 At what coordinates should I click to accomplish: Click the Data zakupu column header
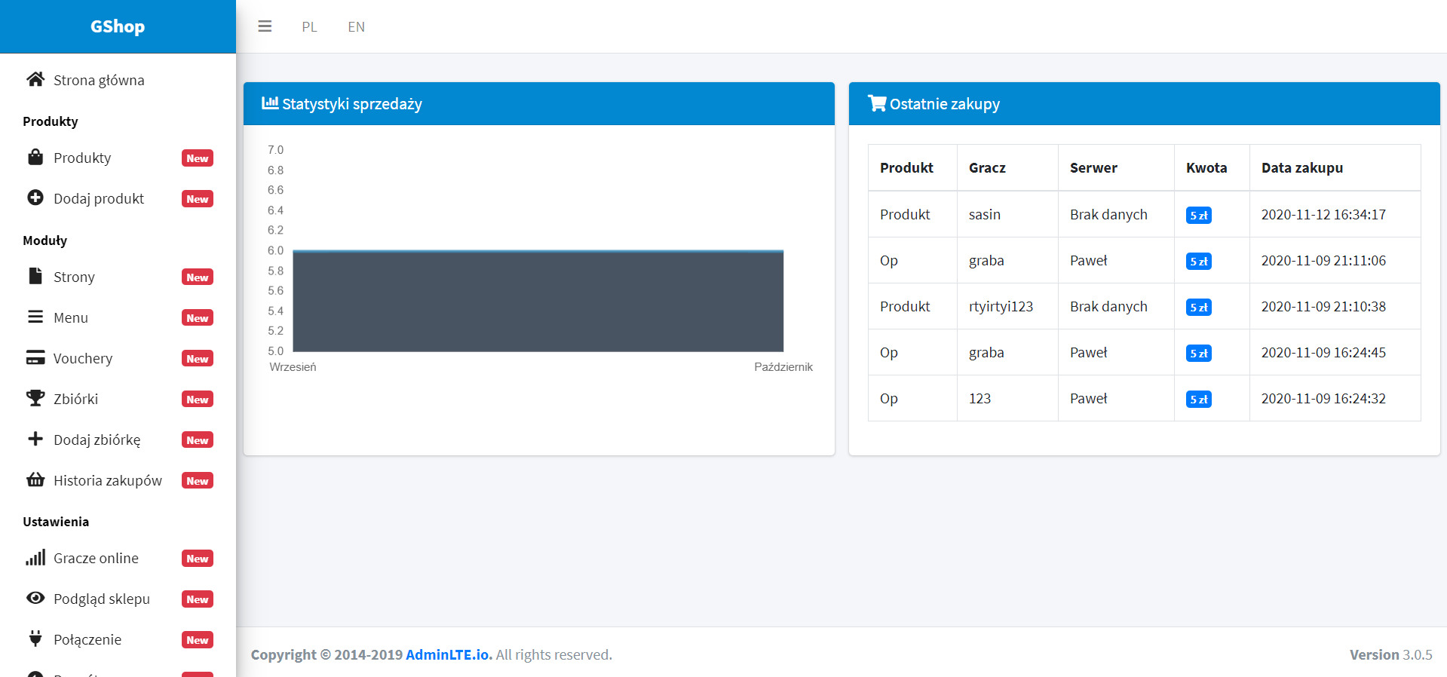pyautogui.click(x=1301, y=168)
